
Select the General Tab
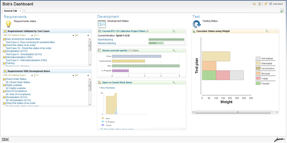[11, 11]
